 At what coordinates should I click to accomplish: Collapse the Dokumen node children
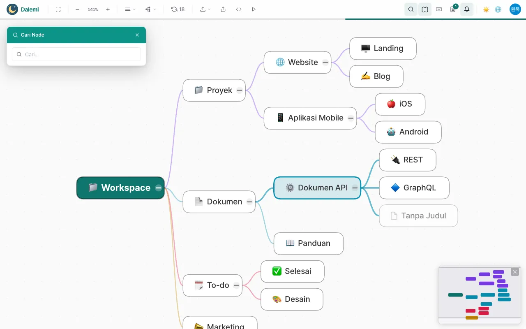pos(249,202)
